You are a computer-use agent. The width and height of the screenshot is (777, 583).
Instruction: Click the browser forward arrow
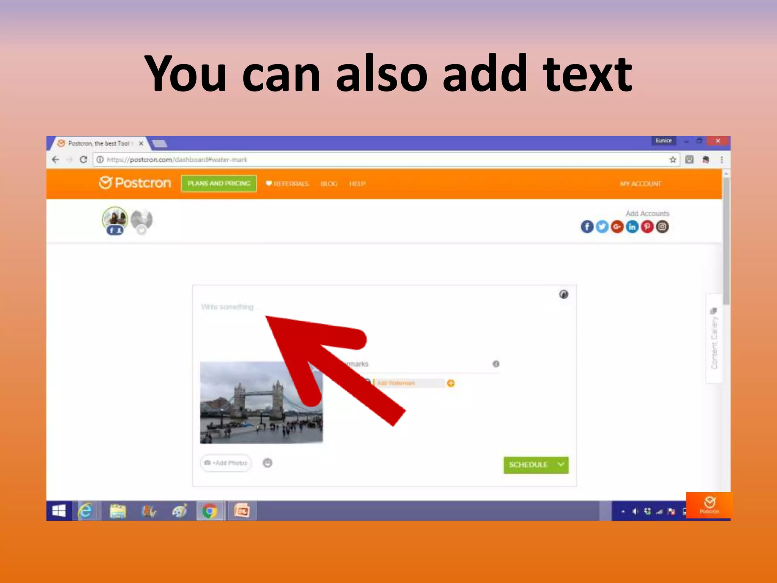pyautogui.click(x=69, y=160)
